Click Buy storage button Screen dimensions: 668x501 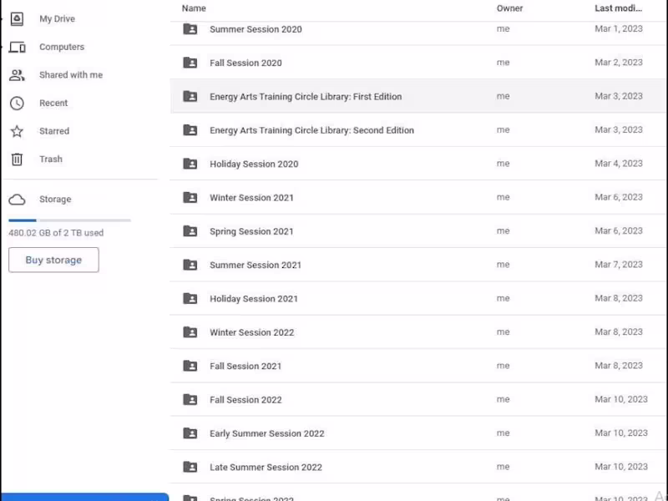53,260
